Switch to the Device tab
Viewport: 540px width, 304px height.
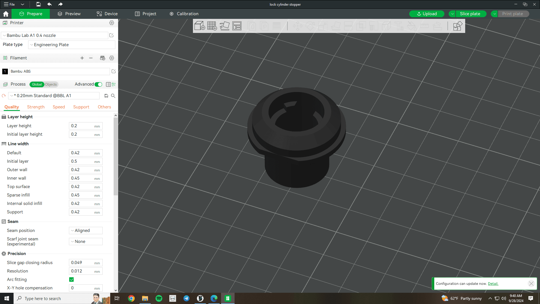(x=107, y=14)
